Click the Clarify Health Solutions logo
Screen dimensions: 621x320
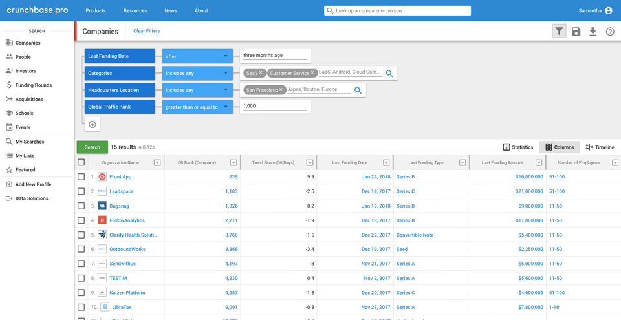(102, 235)
